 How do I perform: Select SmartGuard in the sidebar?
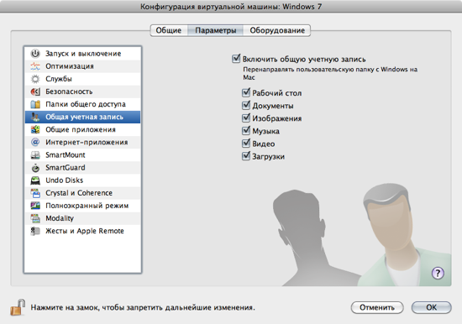pos(82,168)
